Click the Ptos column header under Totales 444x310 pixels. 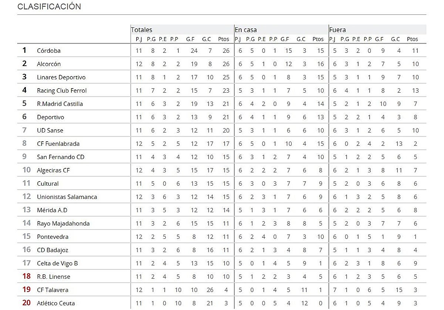tap(224, 39)
